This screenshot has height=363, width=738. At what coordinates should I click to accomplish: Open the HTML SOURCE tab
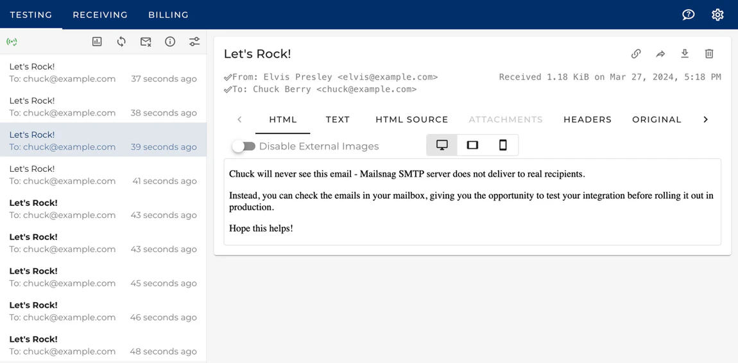click(411, 119)
